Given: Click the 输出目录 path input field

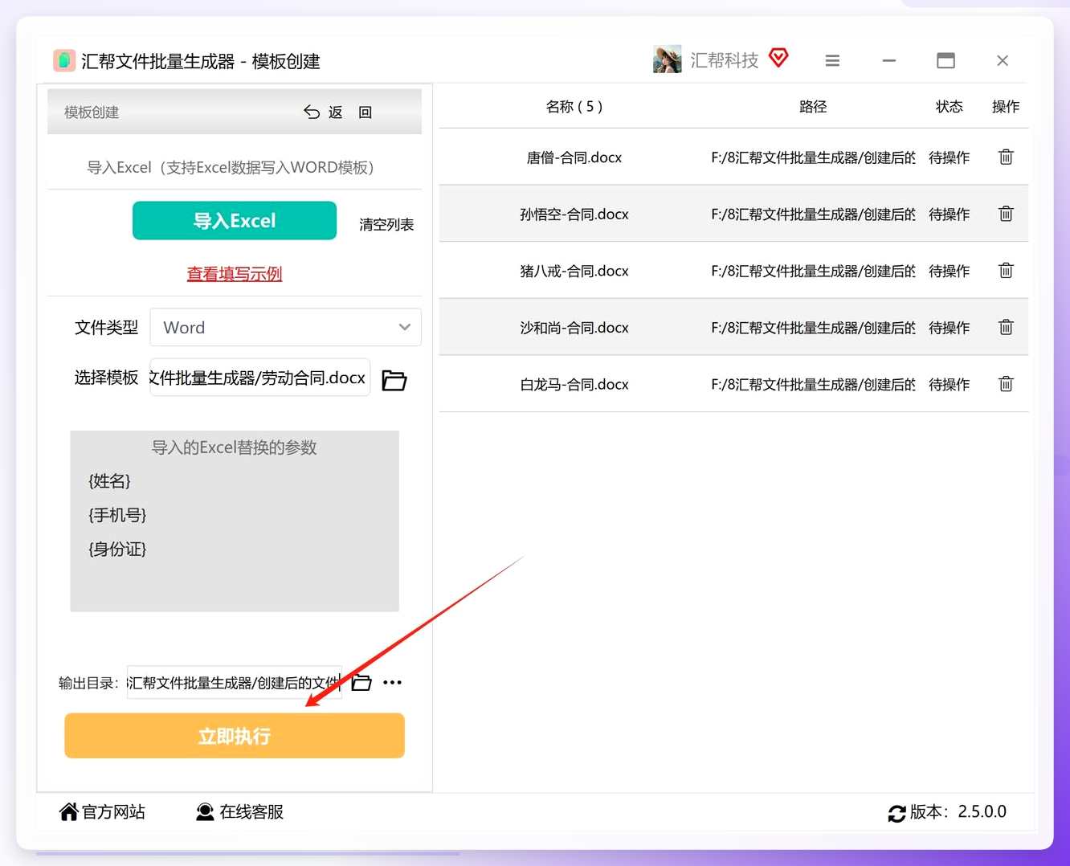Looking at the screenshot, I should pyautogui.click(x=234, y=682).
